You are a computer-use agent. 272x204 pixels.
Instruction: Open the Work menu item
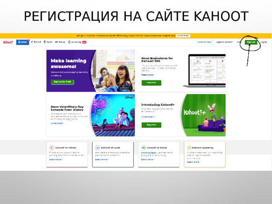[x=48, y=42]
